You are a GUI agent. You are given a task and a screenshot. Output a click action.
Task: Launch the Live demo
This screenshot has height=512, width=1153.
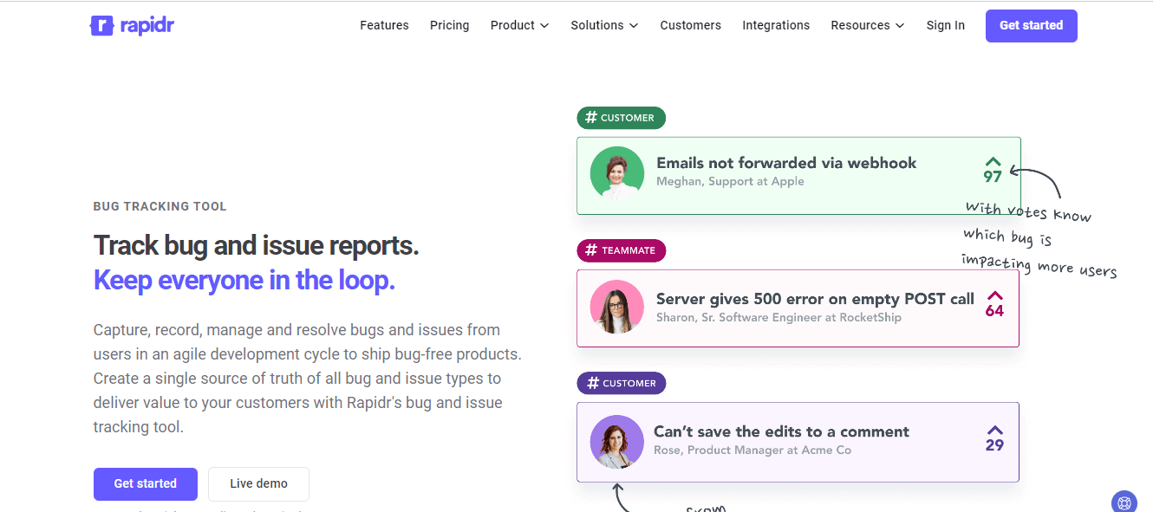[258, 484]
